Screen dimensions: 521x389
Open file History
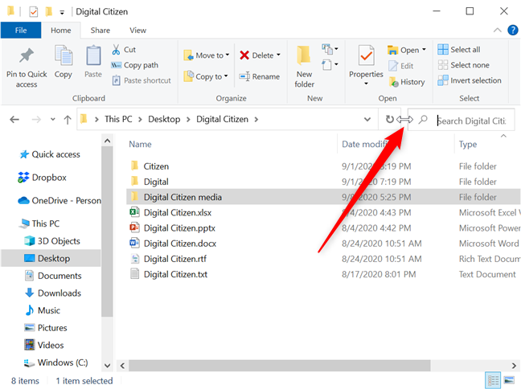pyautogui.click(x=407, y=82)
